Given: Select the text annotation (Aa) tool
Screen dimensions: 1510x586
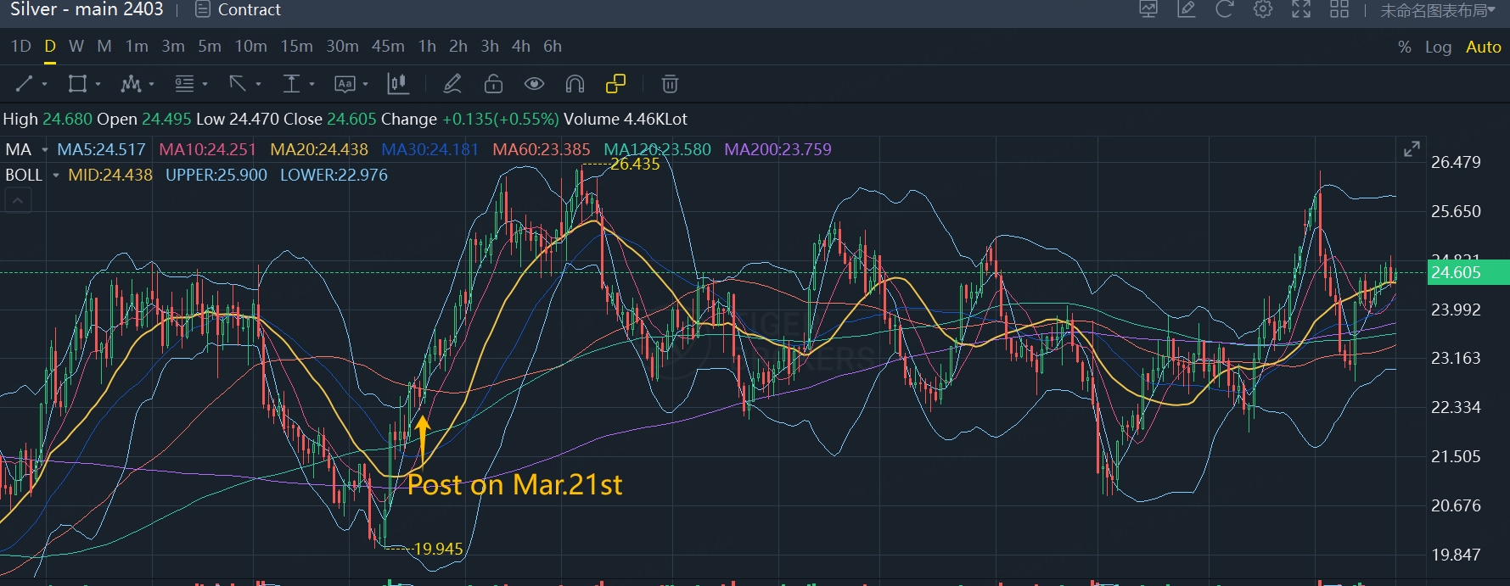Looking at the screenshot, I should point(345,84).
